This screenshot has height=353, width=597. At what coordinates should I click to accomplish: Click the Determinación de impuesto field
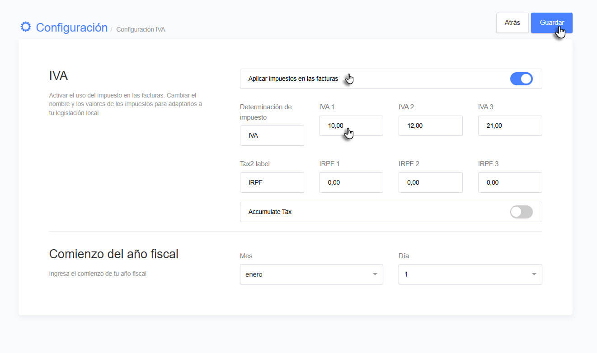click(272, 135)
